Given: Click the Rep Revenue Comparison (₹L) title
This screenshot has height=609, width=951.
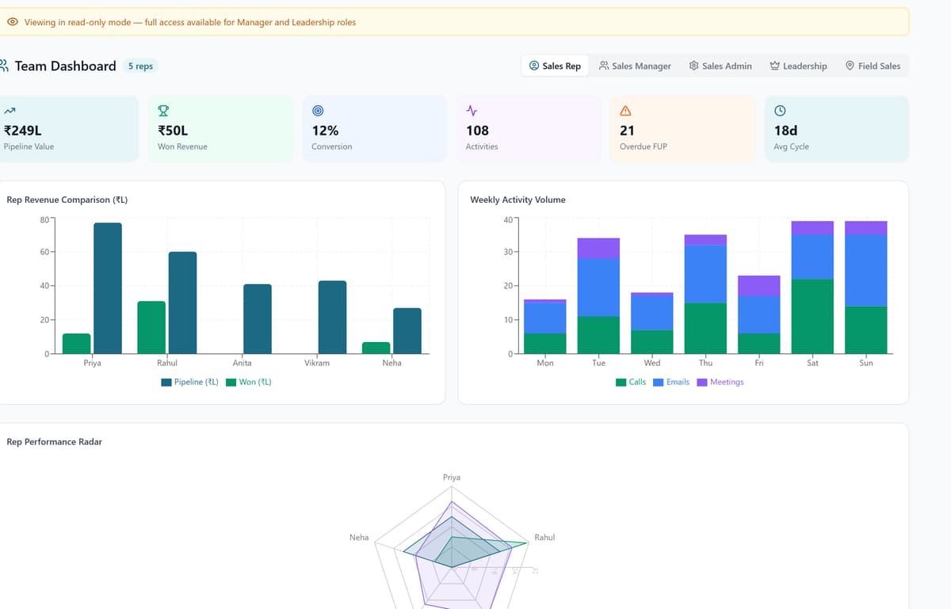Looking at the screenshot, I should 67,200.
